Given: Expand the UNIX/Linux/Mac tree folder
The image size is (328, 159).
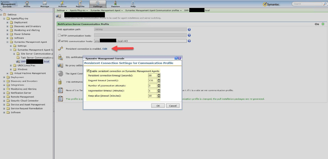Looking at the screenshot, I should coord(11,66).
